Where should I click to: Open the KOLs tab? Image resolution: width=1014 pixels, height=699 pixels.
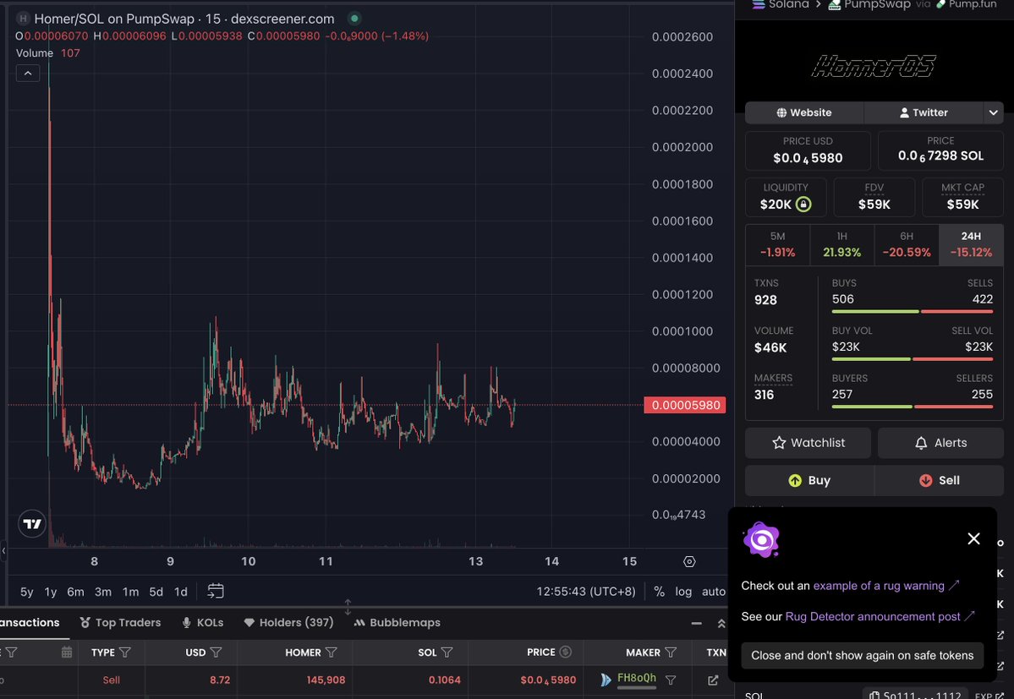click(x=203, y=623)
